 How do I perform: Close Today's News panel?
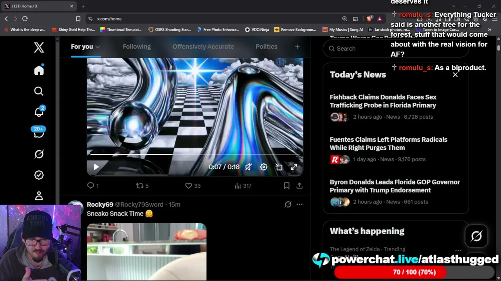coord(455,75)
